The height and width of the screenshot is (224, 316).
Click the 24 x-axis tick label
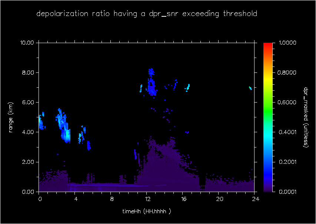coord(256,199)
